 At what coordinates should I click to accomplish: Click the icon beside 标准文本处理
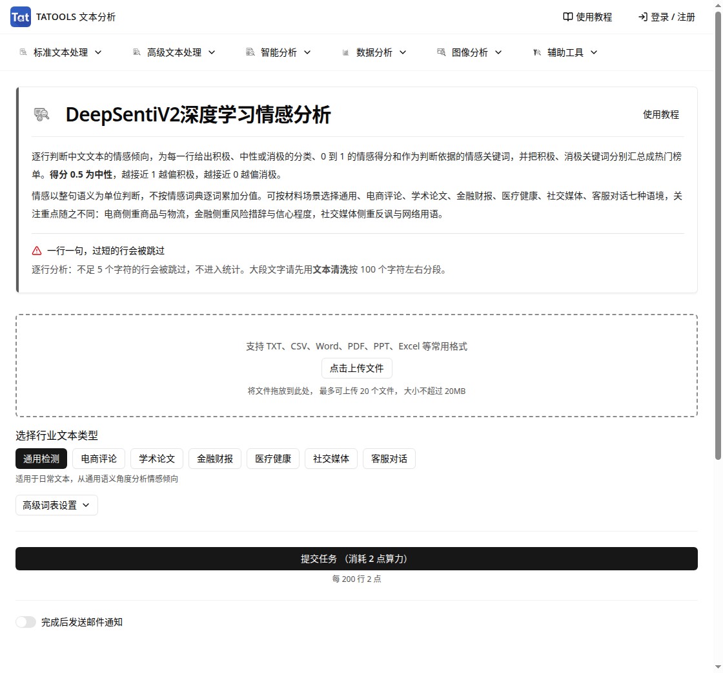point(23,52)
